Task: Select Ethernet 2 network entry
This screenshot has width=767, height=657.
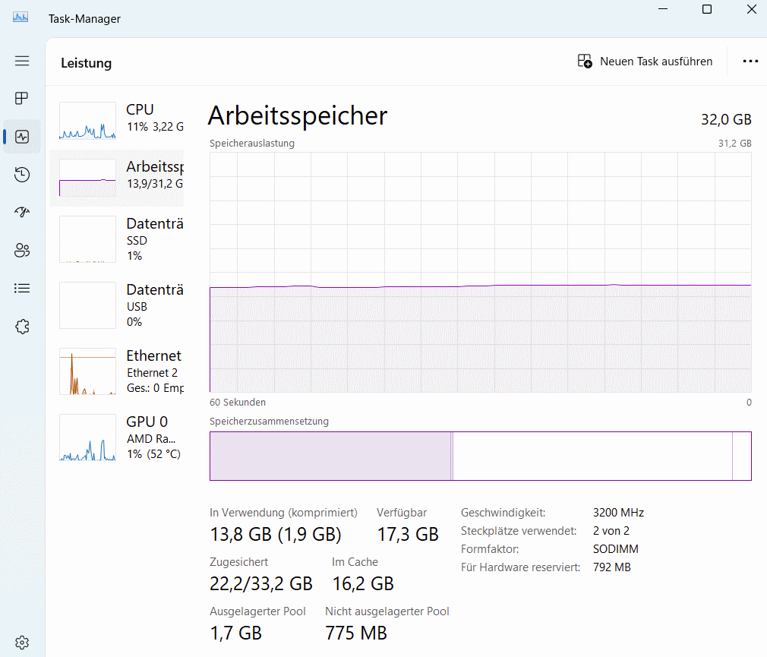Action: click(x=117, y=372)
